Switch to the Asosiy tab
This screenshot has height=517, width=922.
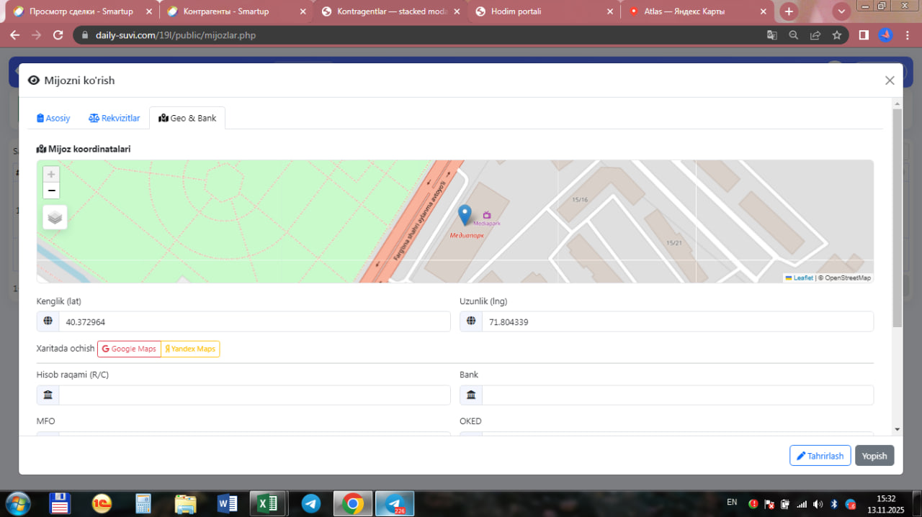54,118
